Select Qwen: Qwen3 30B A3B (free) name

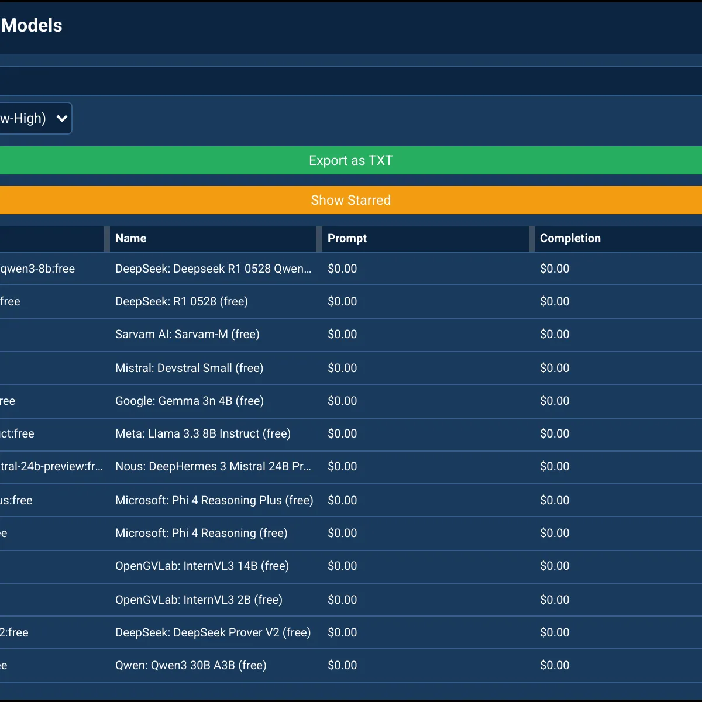[191, 665]
